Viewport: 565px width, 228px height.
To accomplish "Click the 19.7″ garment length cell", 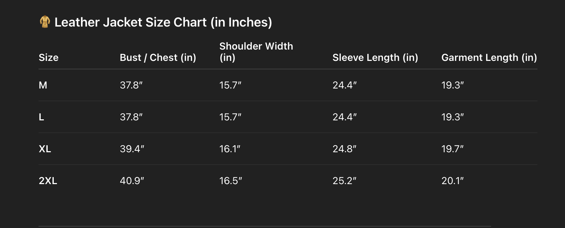I will tap(452, 149).
